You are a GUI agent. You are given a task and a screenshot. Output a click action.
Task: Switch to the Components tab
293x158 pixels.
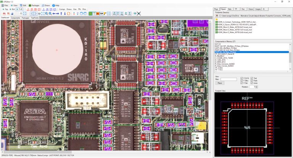[x=15, y=18]
